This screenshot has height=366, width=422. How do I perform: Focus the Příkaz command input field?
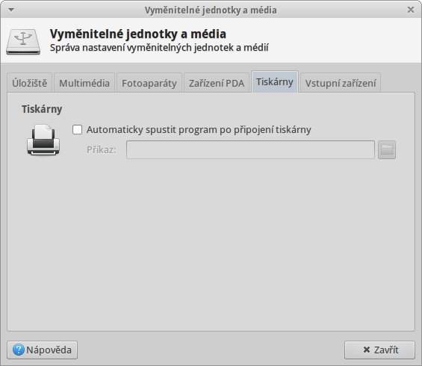coord(250,149)
